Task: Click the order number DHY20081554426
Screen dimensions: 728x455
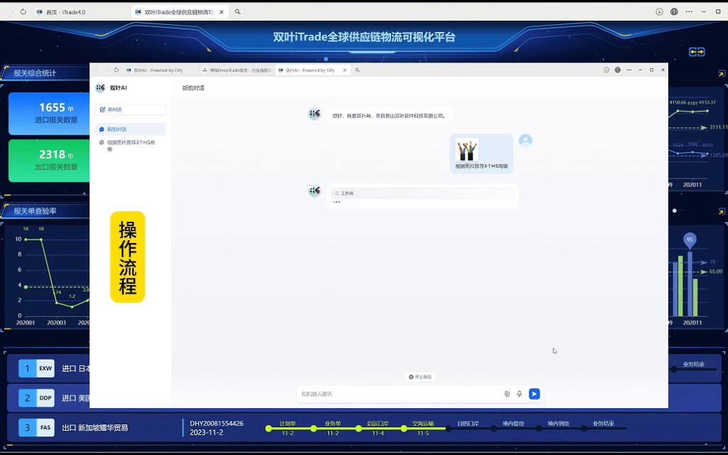Action: point(216,424)
